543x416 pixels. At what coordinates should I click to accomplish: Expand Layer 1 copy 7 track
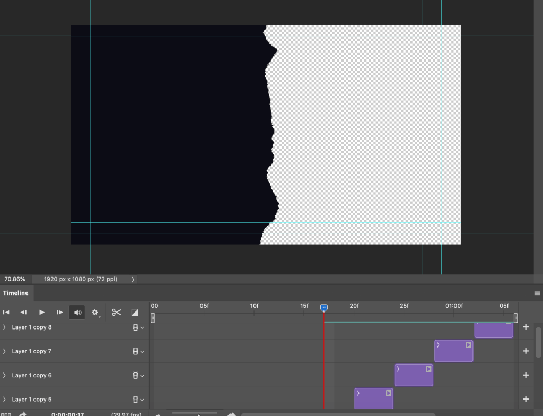[5, 351]
